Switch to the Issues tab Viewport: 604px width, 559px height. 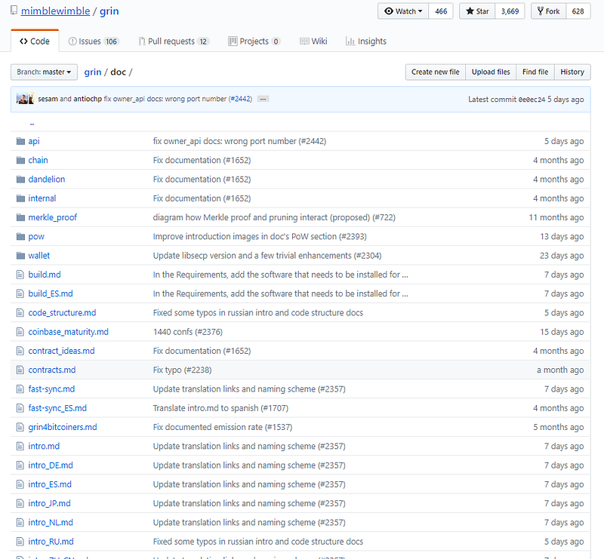click(x=94, y=41)
